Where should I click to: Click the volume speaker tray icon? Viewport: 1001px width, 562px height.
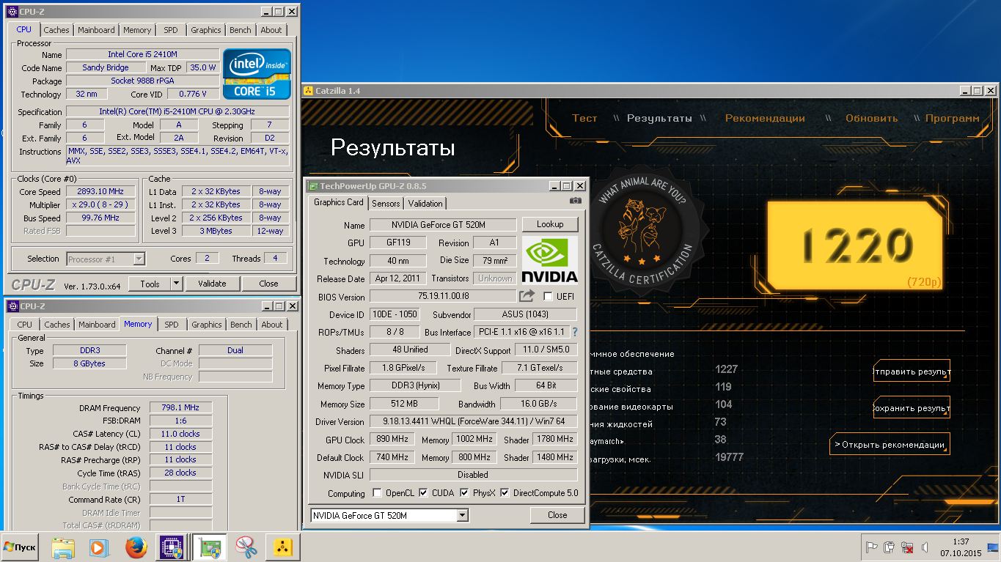(x=925, y=547)
